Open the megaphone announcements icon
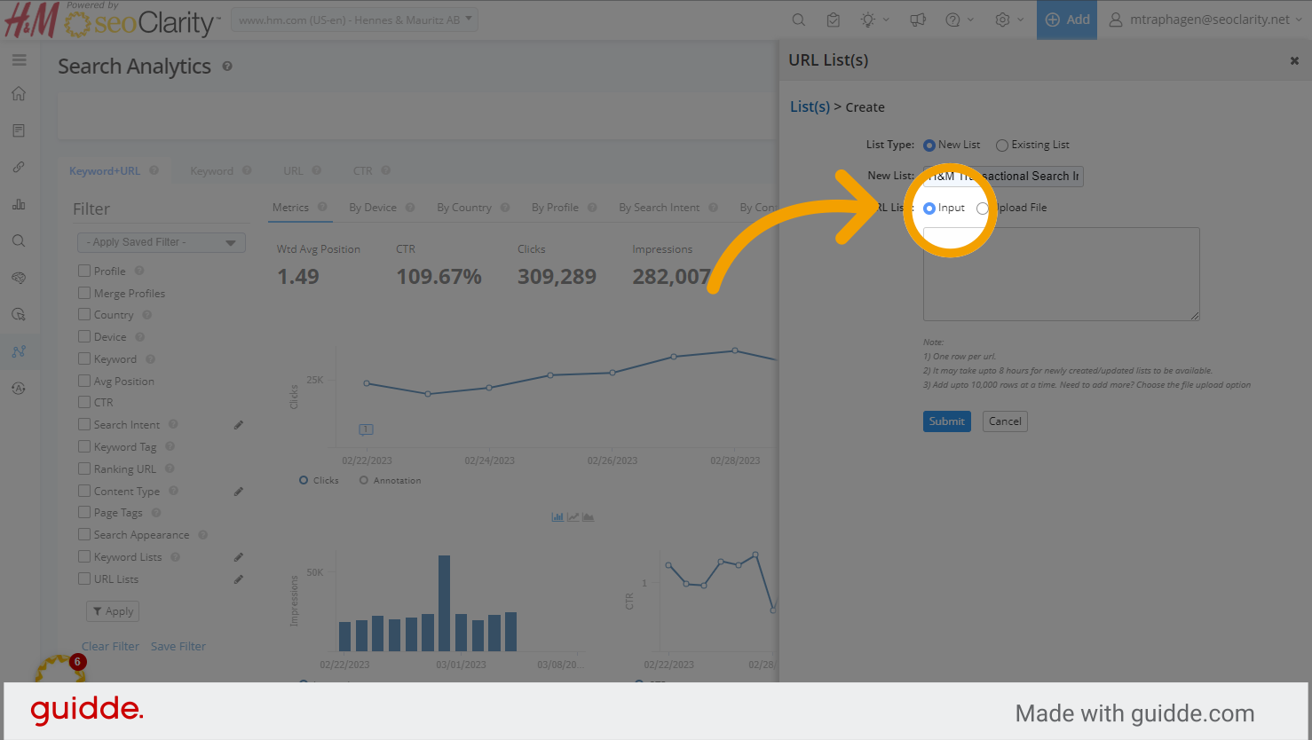The width and height of the screenshot is (1312, 740). (x=918, y=20)
